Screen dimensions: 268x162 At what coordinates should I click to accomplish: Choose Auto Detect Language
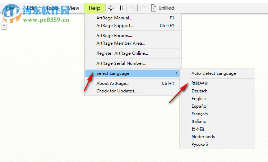click(217, 73)
